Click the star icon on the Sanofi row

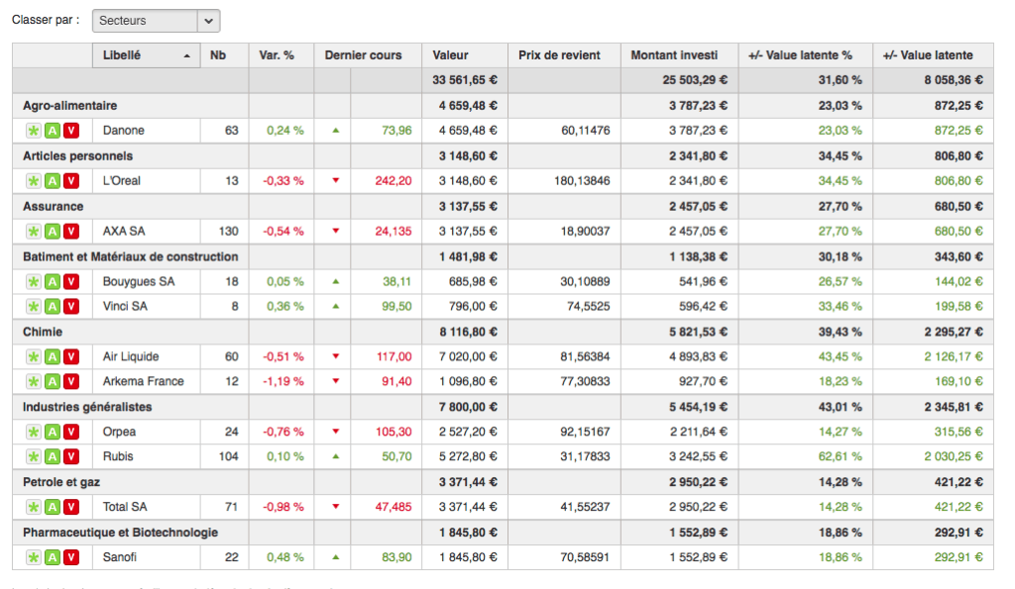pyautogui.click(x=34, y=557)
